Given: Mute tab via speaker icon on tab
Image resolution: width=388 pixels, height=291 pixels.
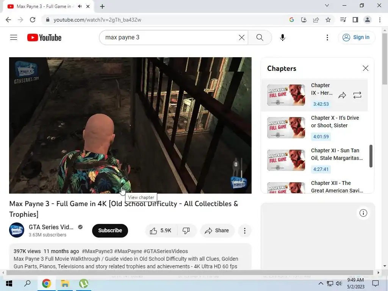Looking at the screenshot, I should click(80, 6).
